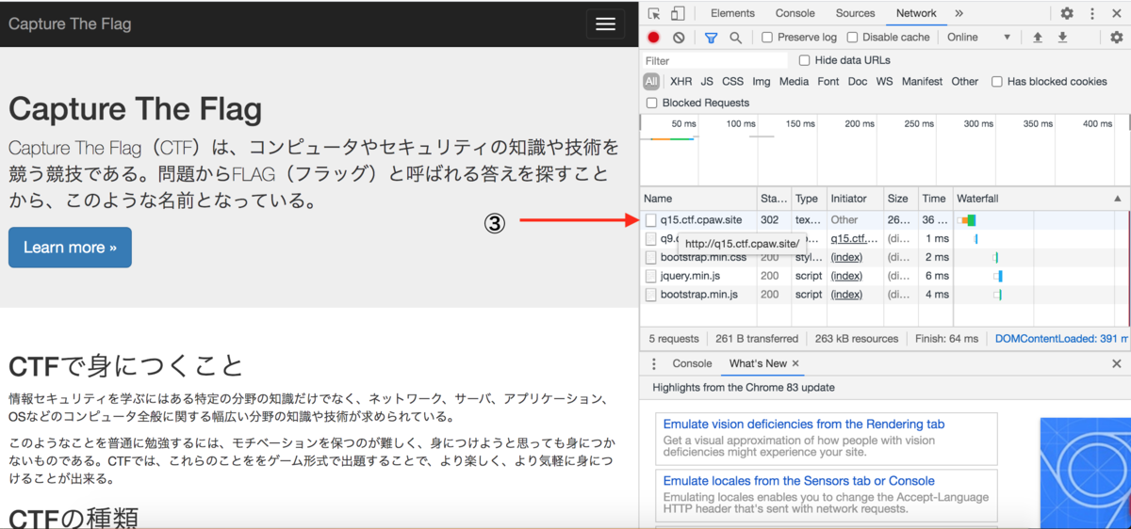Open DevTools settings gear in the top bar
Image resolution: width=1131 pixels, height=529 pixels.
[x=1067, y=13]
